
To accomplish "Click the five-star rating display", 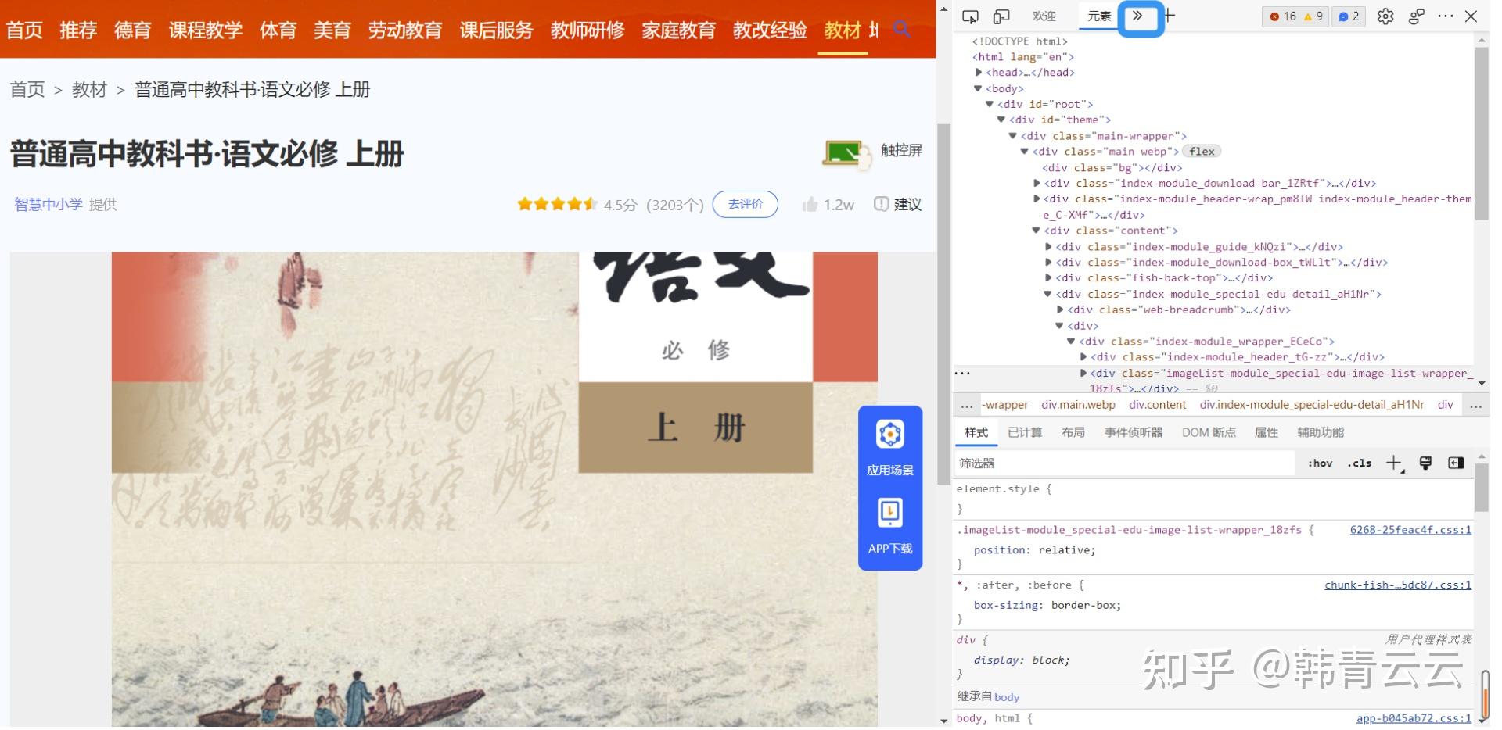I will click(557, 205).
